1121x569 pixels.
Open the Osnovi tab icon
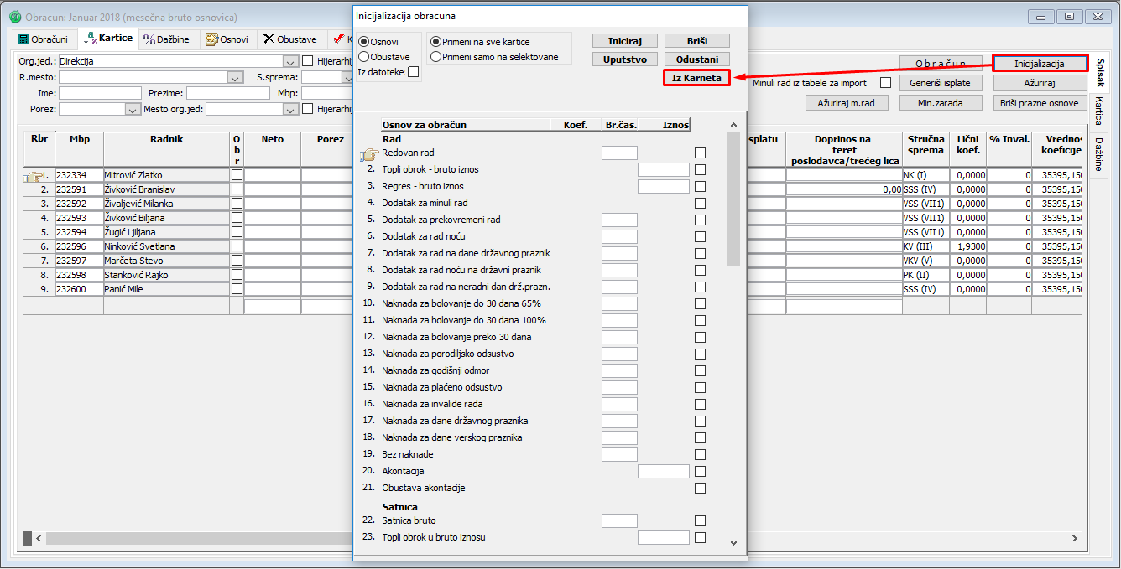[x=212, y=39]
